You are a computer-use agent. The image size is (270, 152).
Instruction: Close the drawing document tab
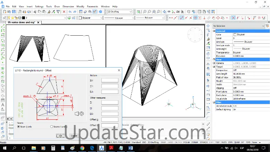(38, 23)
